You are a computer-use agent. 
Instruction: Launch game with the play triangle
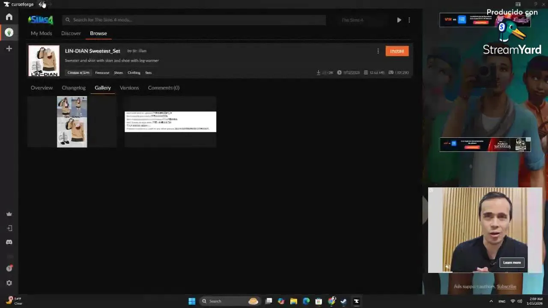coord(399,20)
